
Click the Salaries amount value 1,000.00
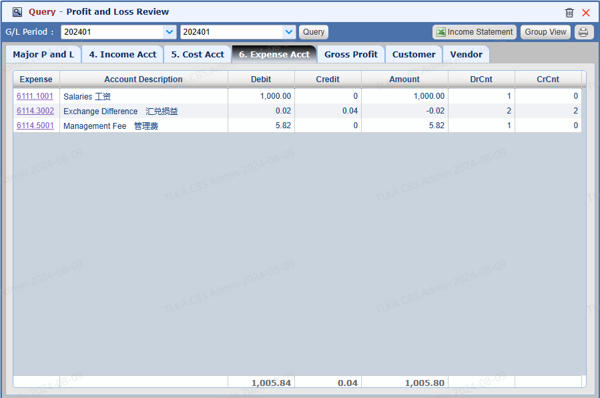(x=429, y=96)
